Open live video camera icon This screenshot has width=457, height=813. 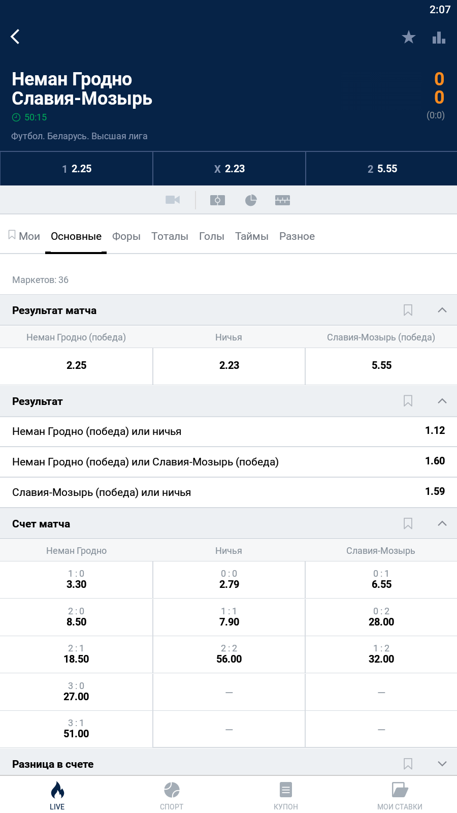tap(173, 200)
